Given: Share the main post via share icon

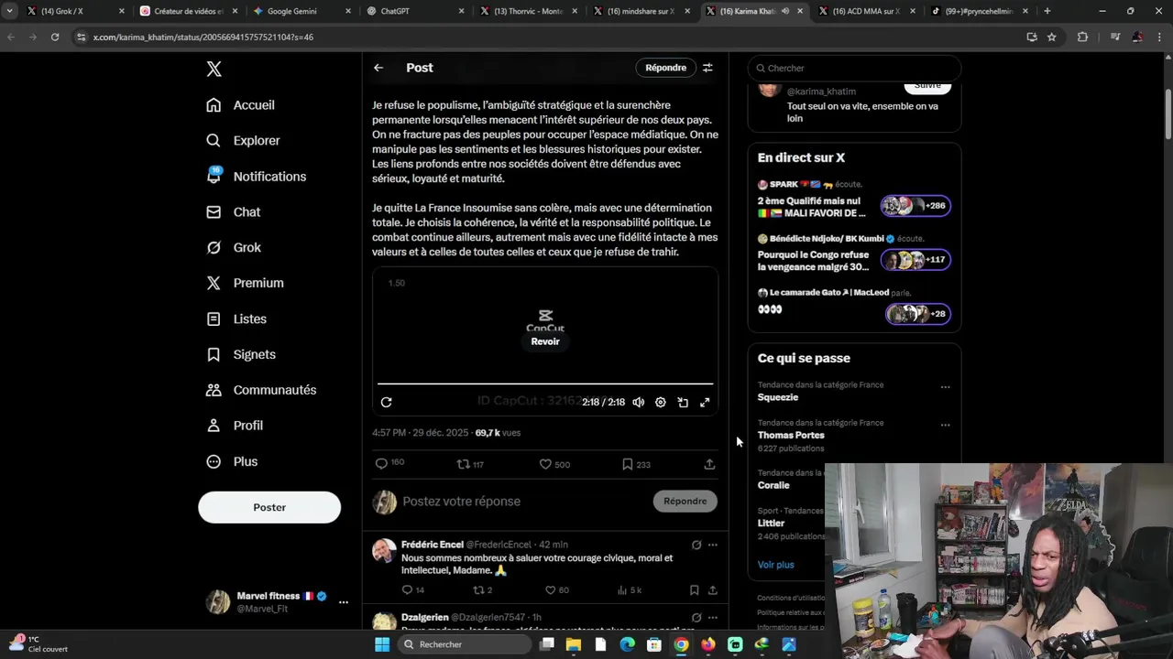Looking at the screenshot, I should pos(709,464).
